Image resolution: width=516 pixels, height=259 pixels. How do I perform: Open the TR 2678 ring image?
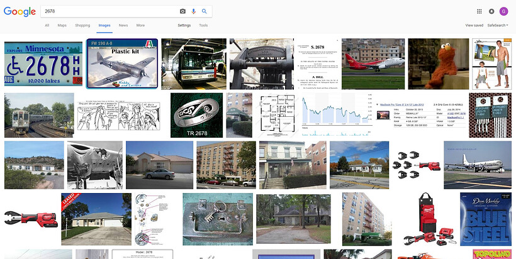(x=196, y=115)
